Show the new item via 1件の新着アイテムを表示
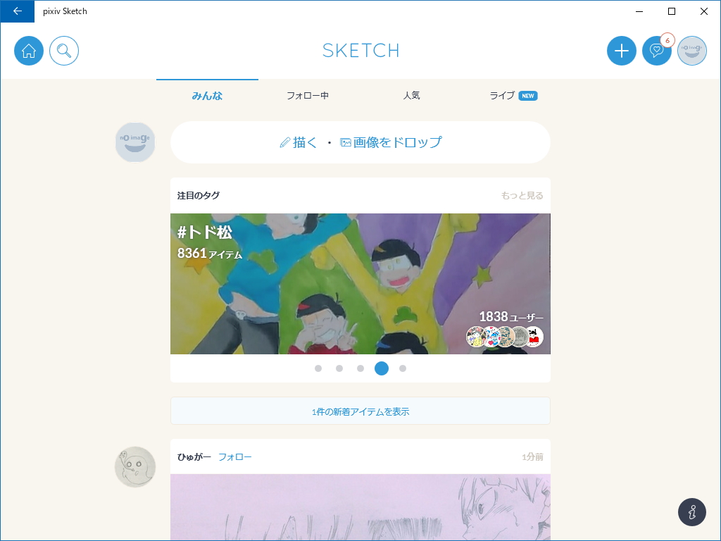The height and width of the screenshot is (541, 721). (360, 411)
